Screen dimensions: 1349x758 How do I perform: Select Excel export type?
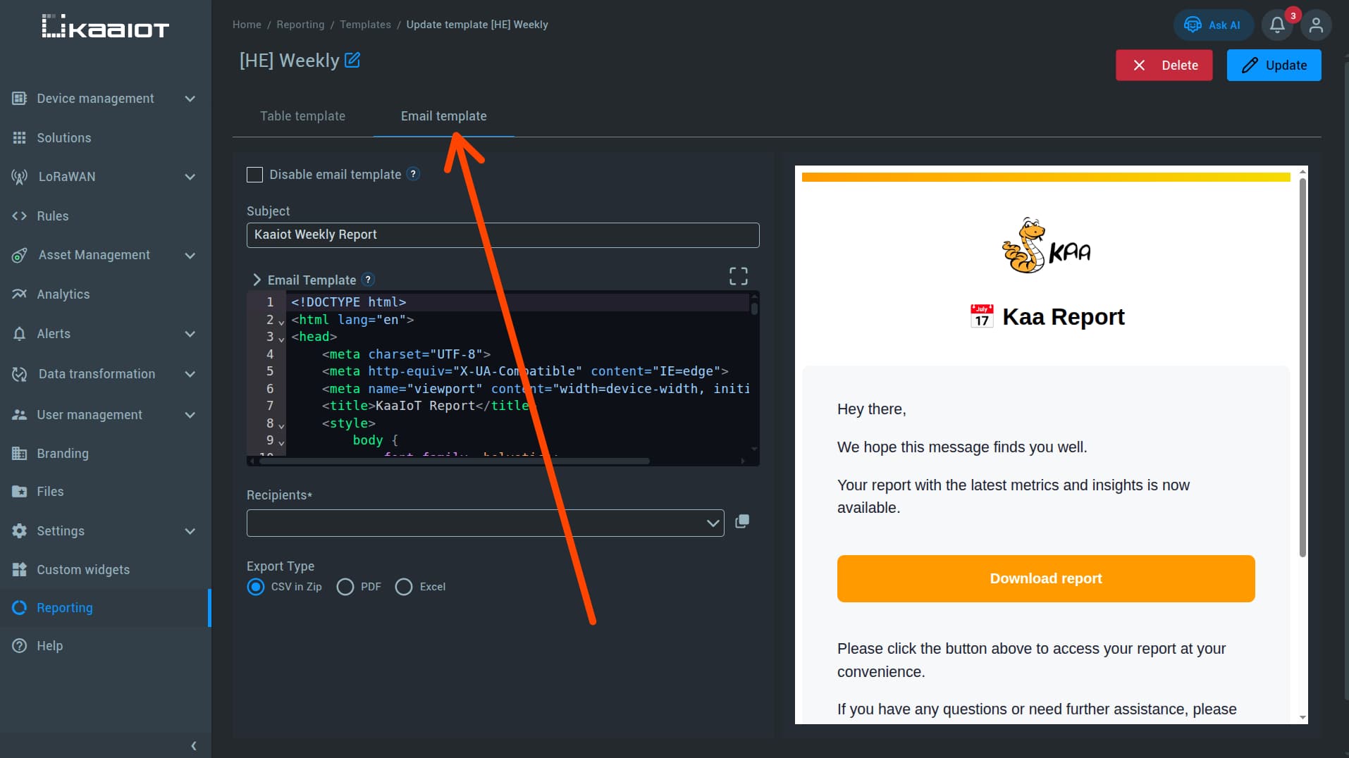(404, 587)
